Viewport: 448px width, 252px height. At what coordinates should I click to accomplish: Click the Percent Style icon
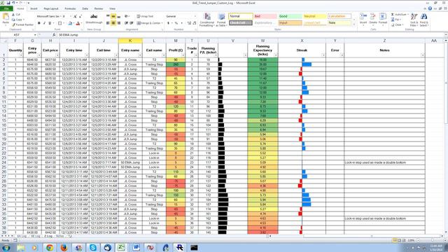pyautogui.click(x=176, y=23)
